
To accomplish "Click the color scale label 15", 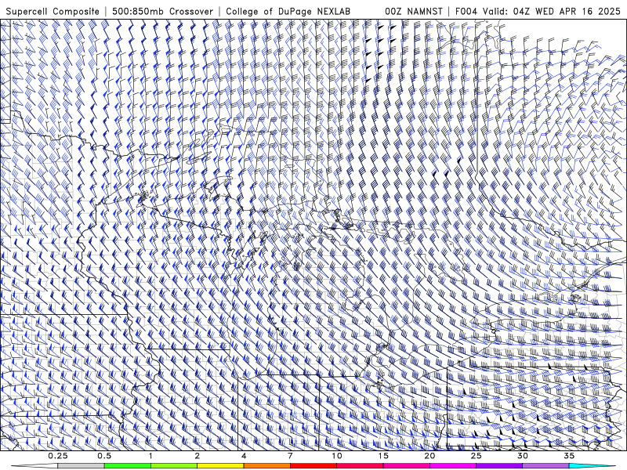I will [x=383, y=456].
